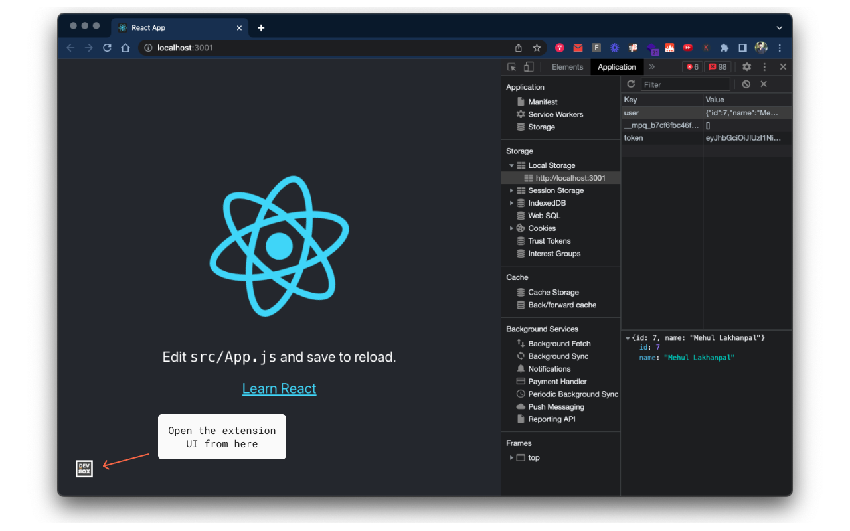View site information icon in address bar
This screenshot has height=531, width=850.
[148, 48]
